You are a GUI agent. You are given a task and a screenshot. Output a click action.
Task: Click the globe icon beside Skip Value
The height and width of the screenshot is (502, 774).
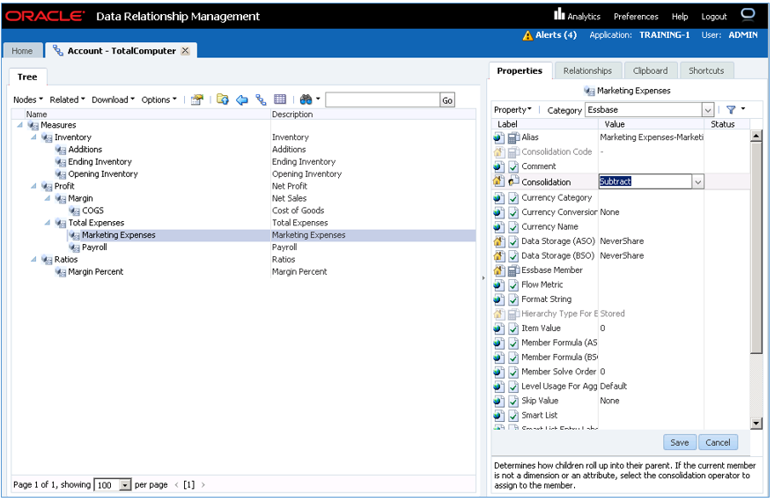[498, 401]
